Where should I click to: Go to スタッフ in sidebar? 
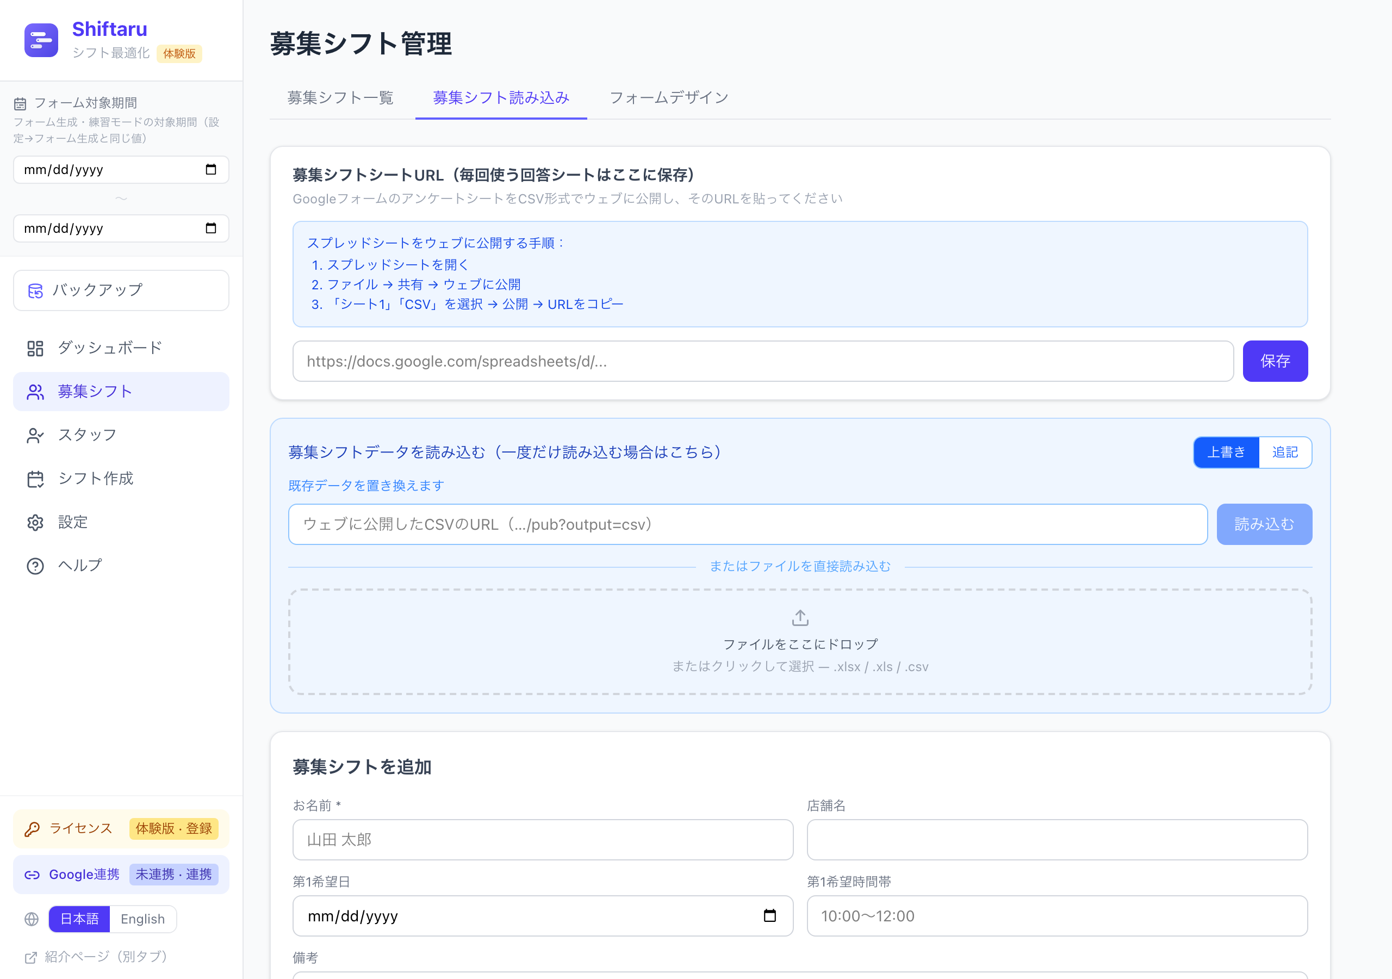click(x=121, y=435)
